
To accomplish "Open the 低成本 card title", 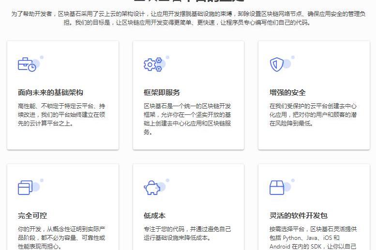I will click(154, 216).
